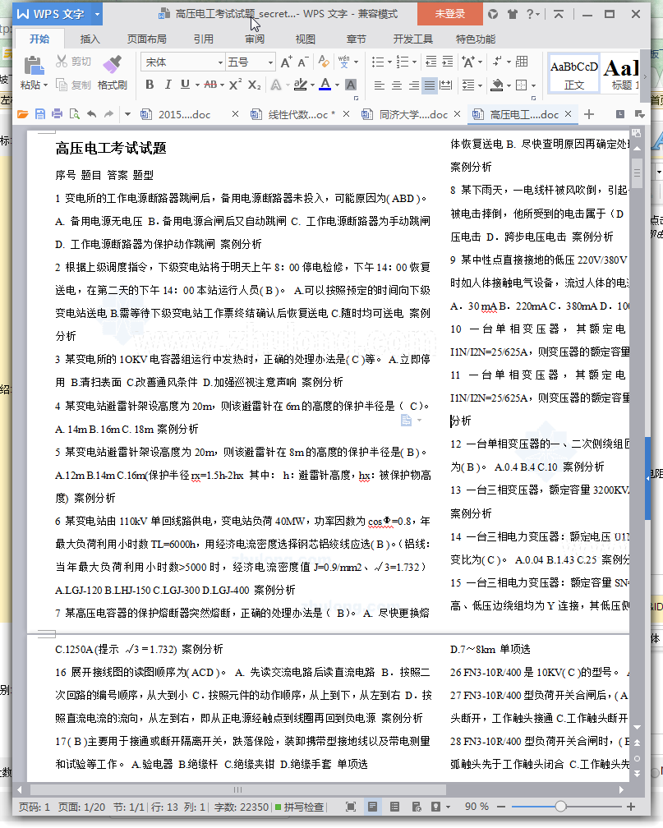Apply subscript X₂ formatting
Screen dimensions: 663x828
coord(255,85)
